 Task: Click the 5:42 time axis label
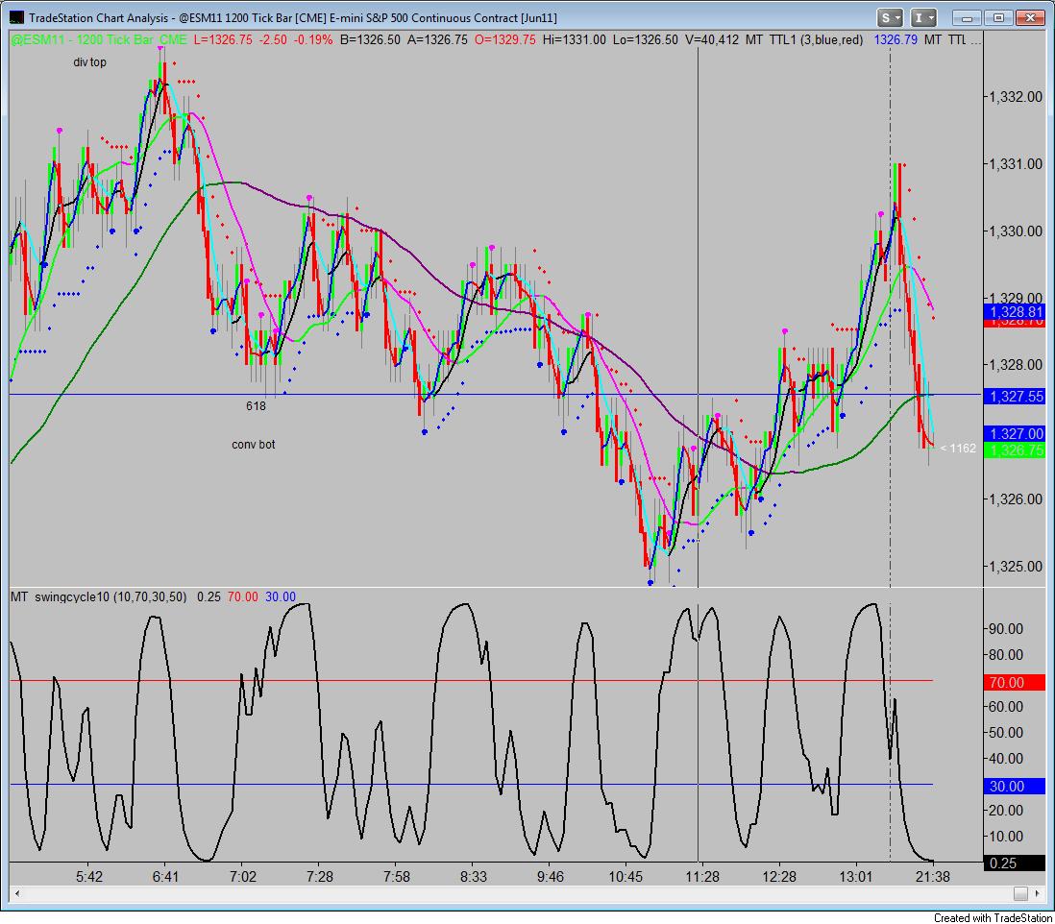pyautogui.click(x=88, y=877)
